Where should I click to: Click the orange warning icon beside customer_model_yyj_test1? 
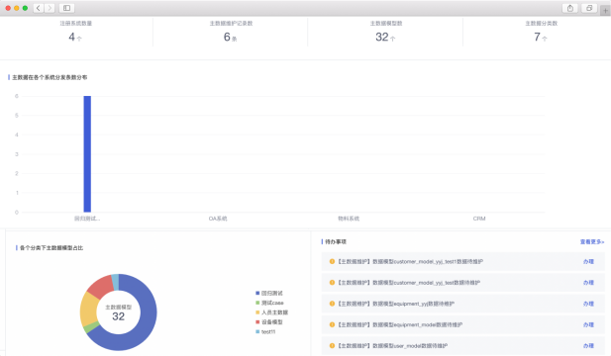click(x=332, y=261)
